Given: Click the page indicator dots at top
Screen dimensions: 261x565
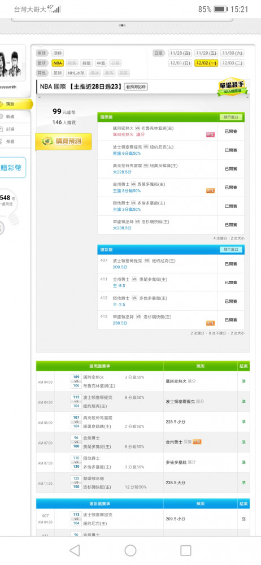Looking at the screenshot, I should [122, 25].
